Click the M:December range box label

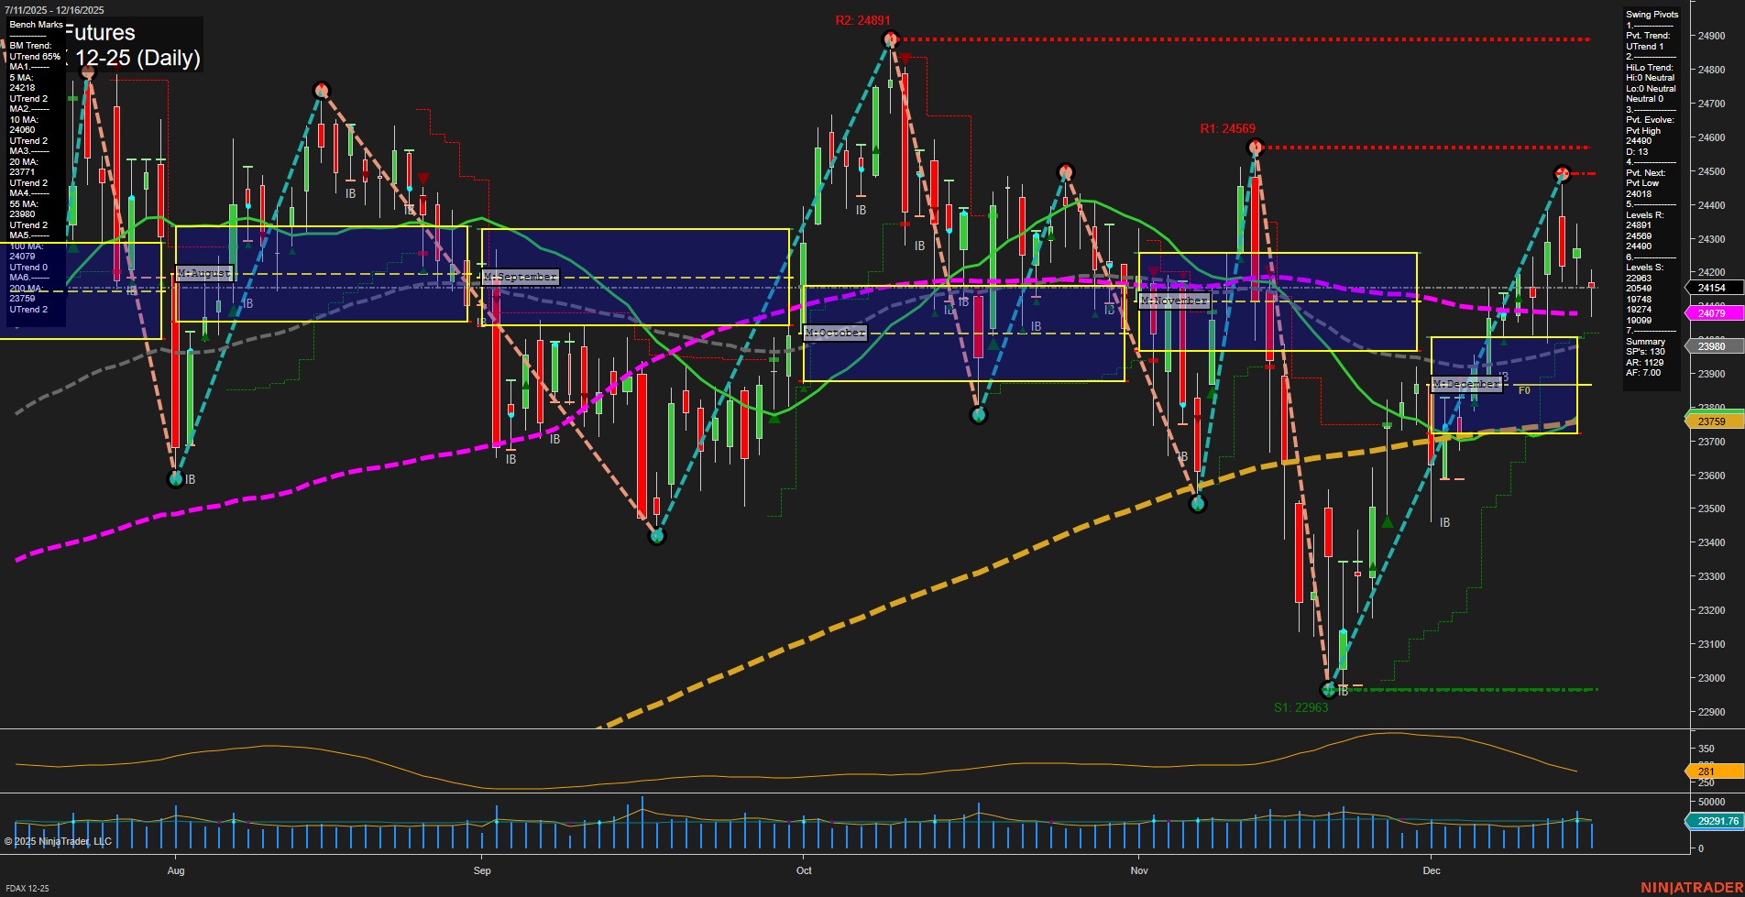1466,384
